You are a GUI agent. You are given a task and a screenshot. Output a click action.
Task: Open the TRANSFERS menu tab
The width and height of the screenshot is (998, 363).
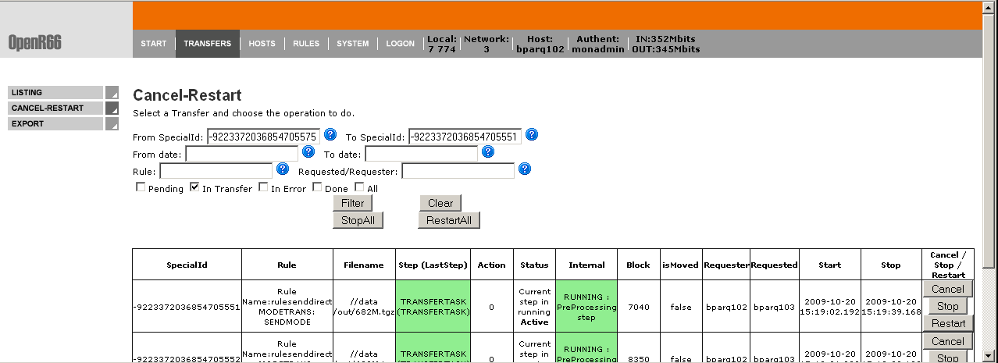click(x=208, y=44)
